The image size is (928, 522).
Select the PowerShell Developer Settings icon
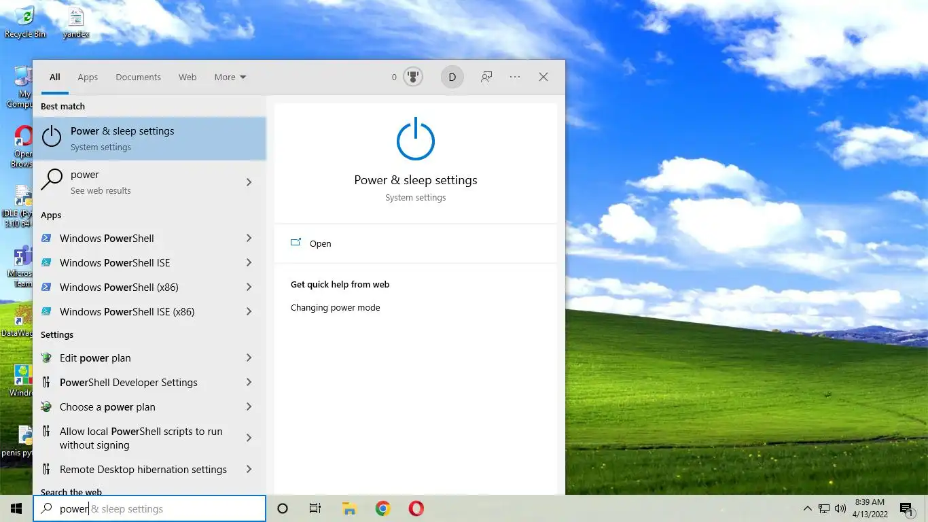[x=46, y=382]
